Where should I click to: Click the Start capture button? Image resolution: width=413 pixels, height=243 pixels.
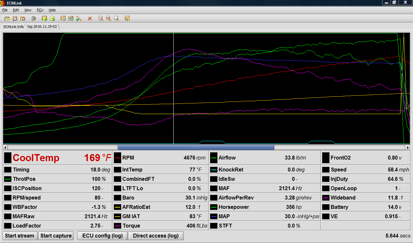tap(56, 236)
